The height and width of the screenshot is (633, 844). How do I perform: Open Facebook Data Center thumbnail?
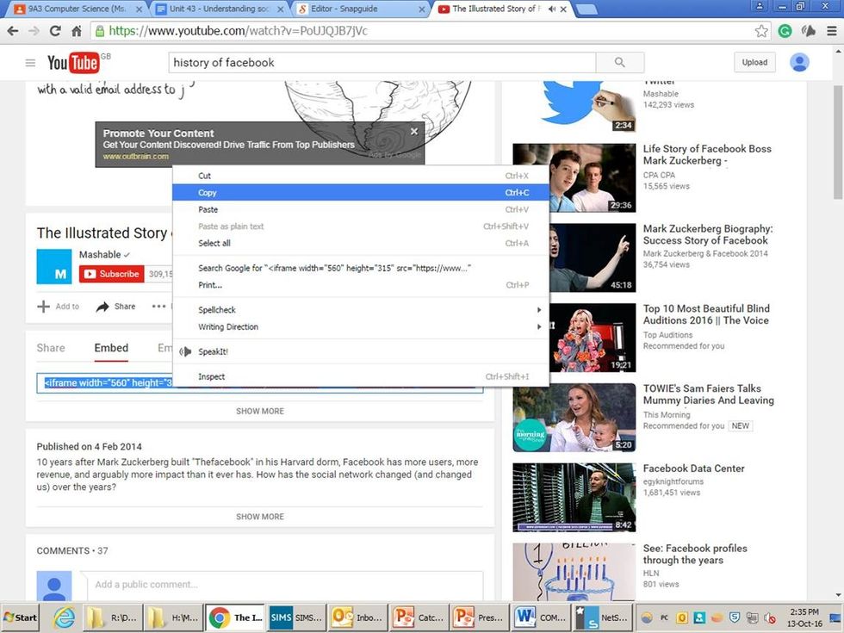tap(574, 498)
